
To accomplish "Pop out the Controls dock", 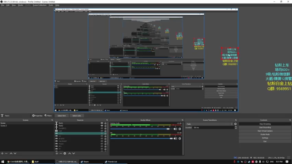I will pos(290,120).
